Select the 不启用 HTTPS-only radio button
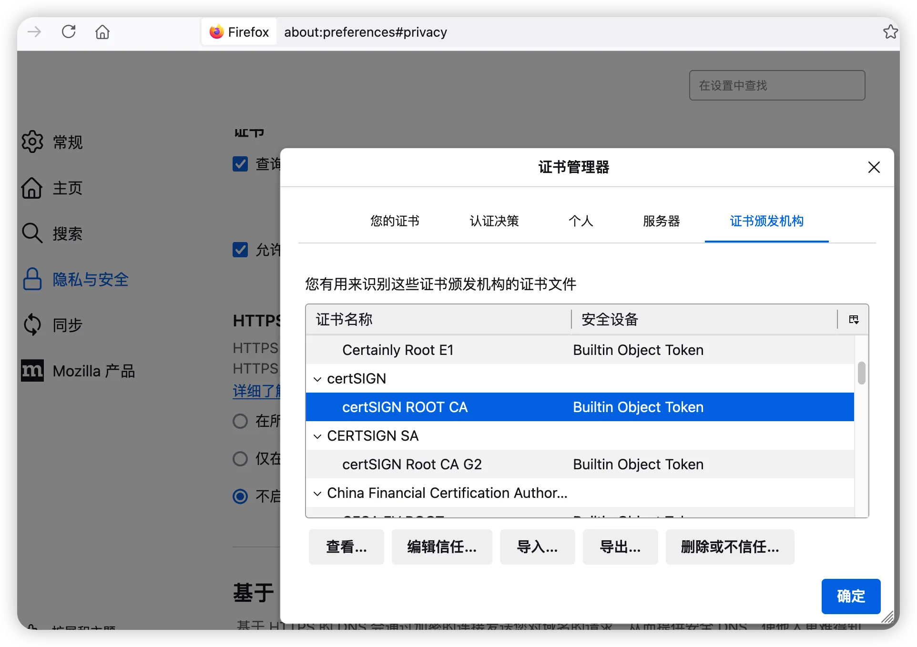 (240, 496)
